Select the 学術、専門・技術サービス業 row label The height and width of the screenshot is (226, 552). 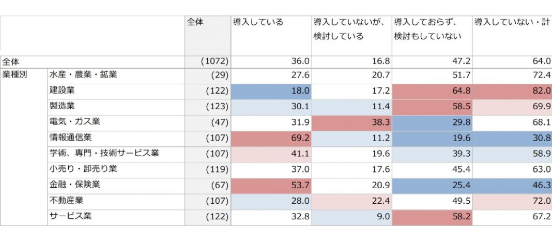click(104, 154)
